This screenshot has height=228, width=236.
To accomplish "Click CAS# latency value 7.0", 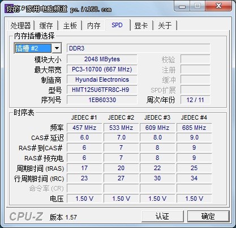I will tap(121, 137).
